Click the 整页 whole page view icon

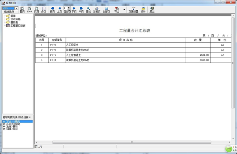tap(22, 9)
